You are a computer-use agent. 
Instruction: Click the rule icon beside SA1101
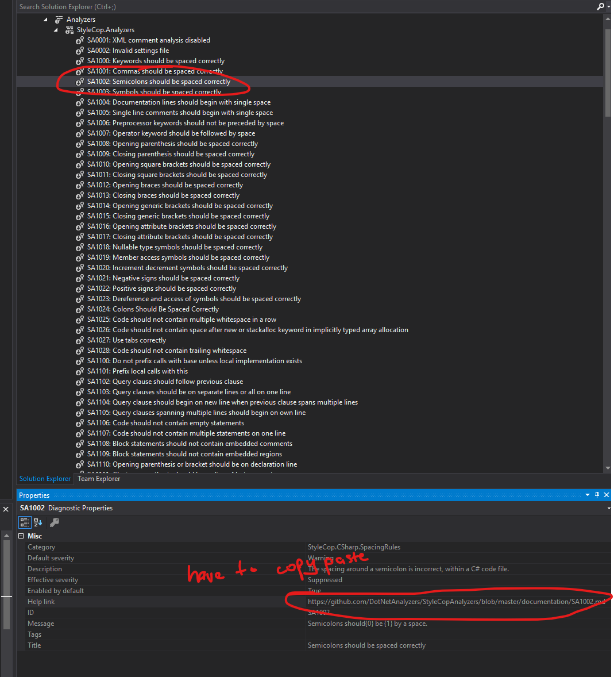80,371
